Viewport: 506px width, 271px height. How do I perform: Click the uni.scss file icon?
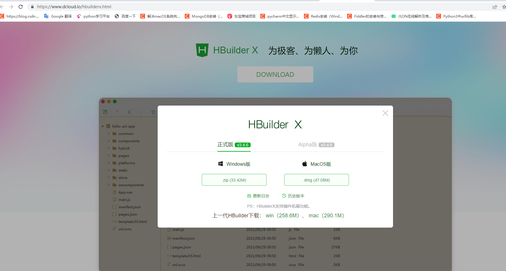(115, 229)
